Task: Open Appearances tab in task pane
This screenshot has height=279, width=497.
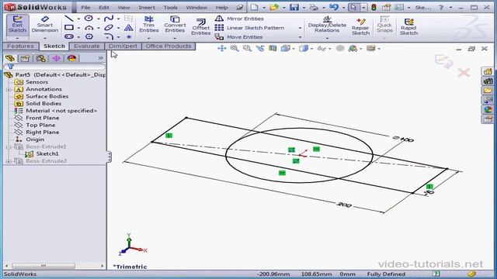Action: 488,109
